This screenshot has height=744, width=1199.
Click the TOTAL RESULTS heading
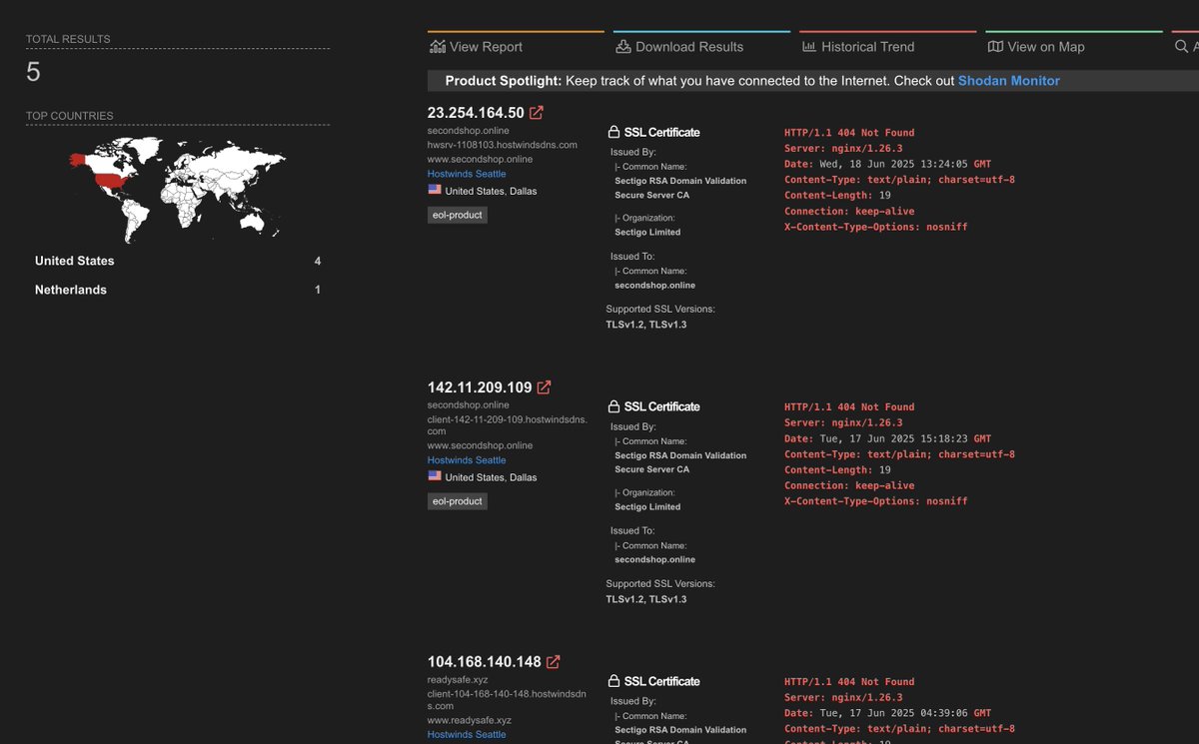tap(68, 39)
